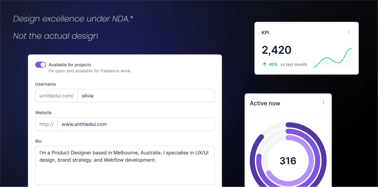Click the Available for projects label

70,65
